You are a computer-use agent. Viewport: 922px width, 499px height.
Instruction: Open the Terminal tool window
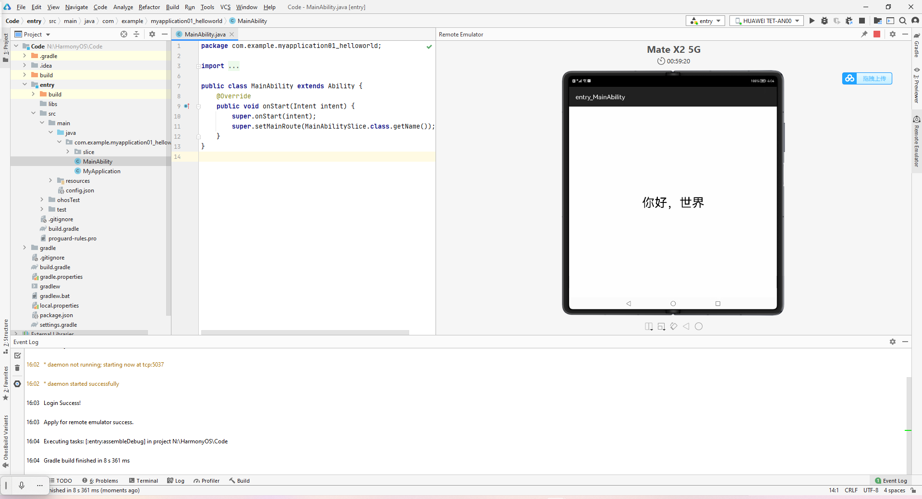[x=144, y=481]
